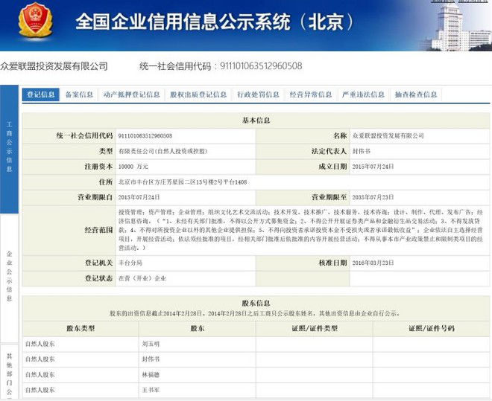
Task: Select the 抽查检查信息 tab
Action: point(416,94)
